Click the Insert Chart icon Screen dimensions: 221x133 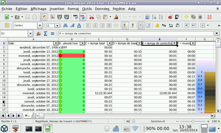click(x=170, y=17)
